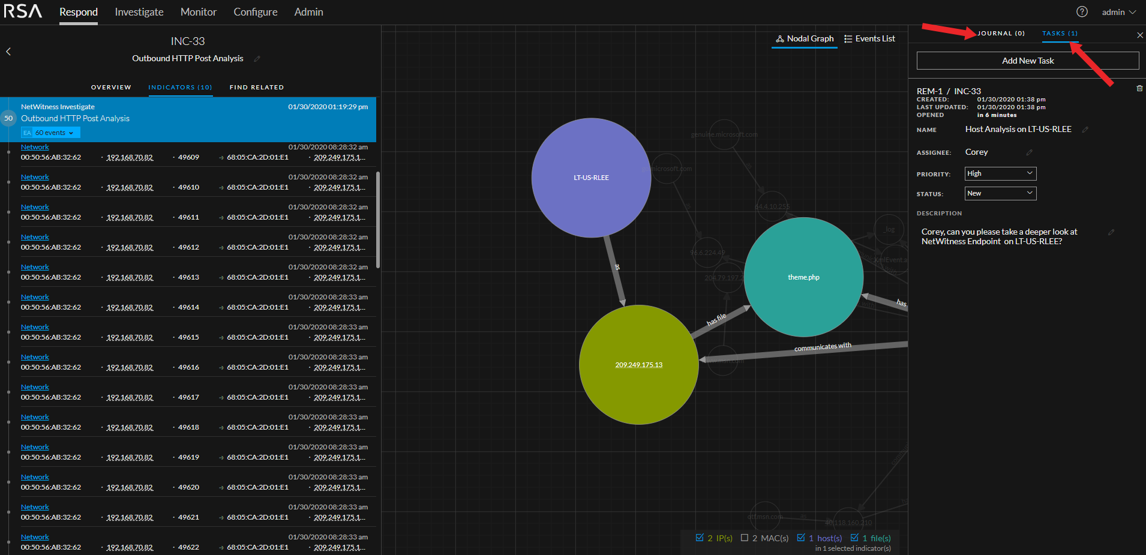
Task: Switch to Events List view
Action: (x=869, y=39)
